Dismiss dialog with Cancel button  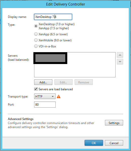(114, 143)
